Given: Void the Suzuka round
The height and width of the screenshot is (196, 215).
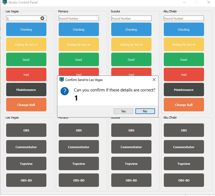Looking at the screenshot, I should tap(131, 72).
